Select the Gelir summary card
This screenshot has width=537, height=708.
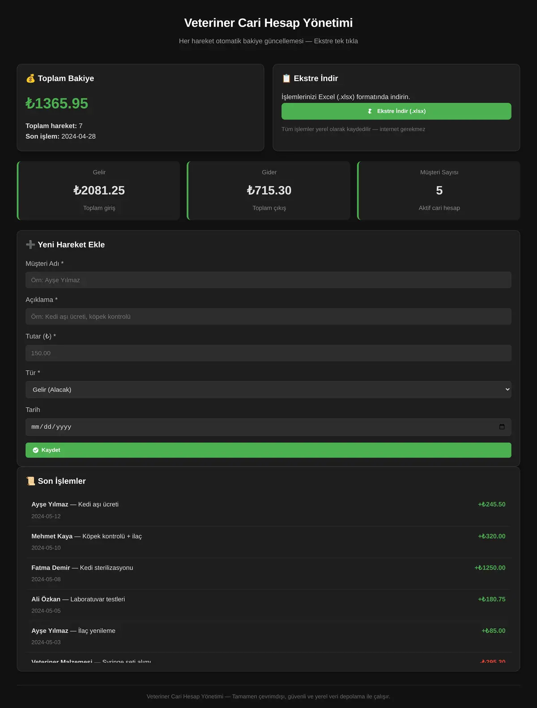click(x=98, y=190)
